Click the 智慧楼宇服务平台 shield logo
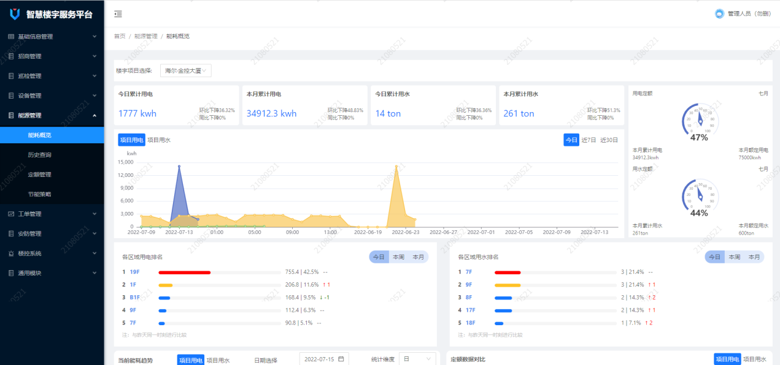The height and width of the screenshot is (365, 780). pos(15,14)
